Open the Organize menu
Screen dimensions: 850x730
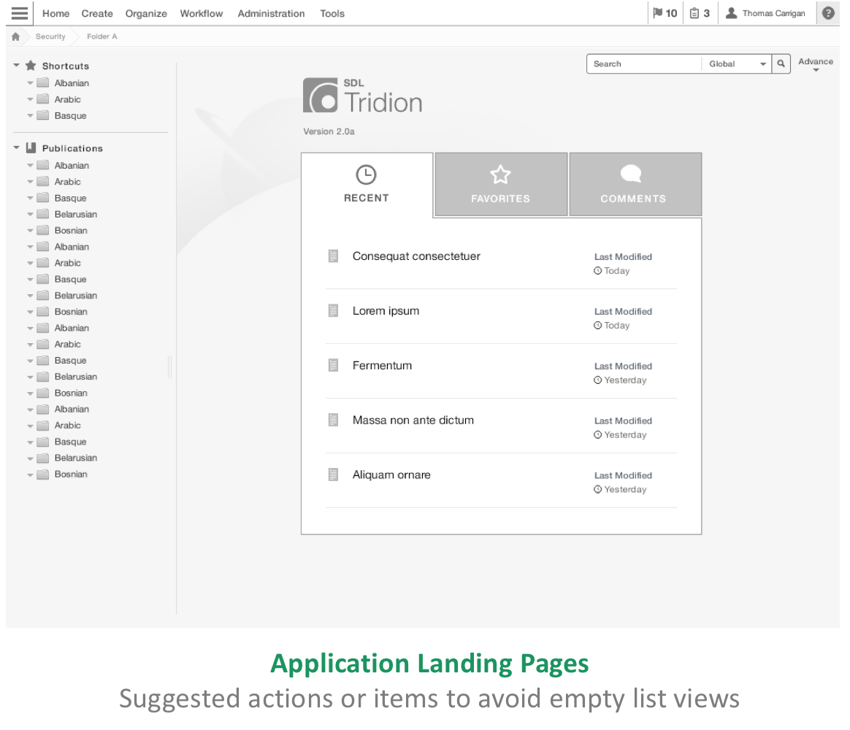[x=146, y=14]
